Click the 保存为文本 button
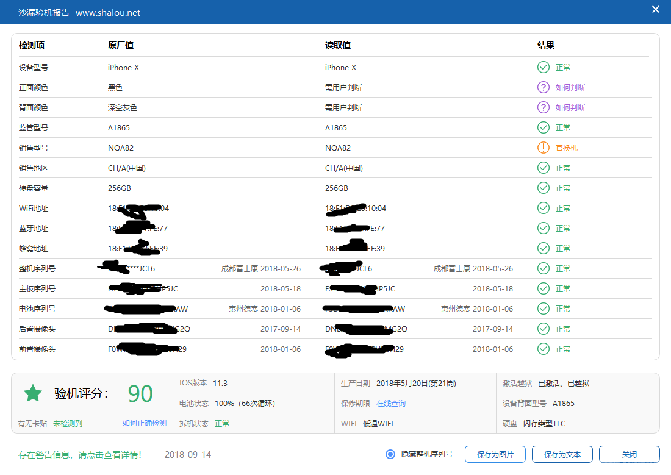Viewport: 671px width, 475px height. point(562,454)
